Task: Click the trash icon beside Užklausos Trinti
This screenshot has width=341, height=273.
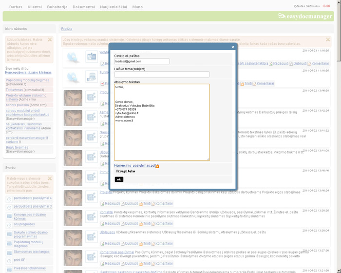Action: coord(141,244)
